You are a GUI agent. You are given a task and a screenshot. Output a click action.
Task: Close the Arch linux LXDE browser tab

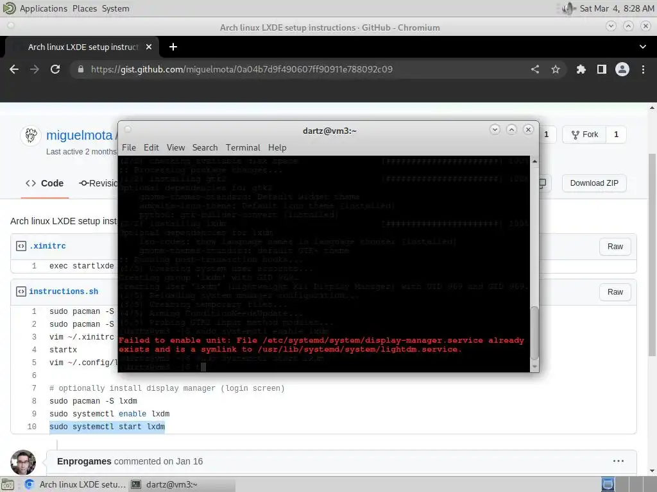pos(149,47)
